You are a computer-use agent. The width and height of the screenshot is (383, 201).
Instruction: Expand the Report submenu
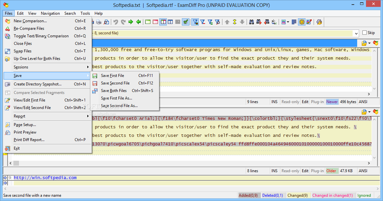pyautogui.click(x=48, y=116)
